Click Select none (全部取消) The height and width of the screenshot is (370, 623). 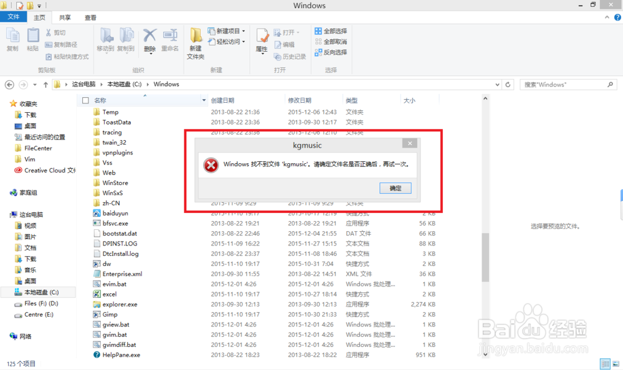tap(331, 42)
